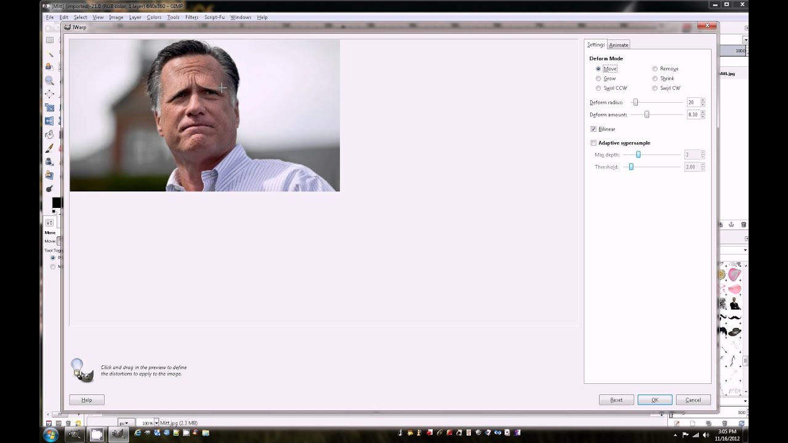Screen dimensions: 788x443
Task: Click the volume speaker tray icon
Action: [705, 434]
